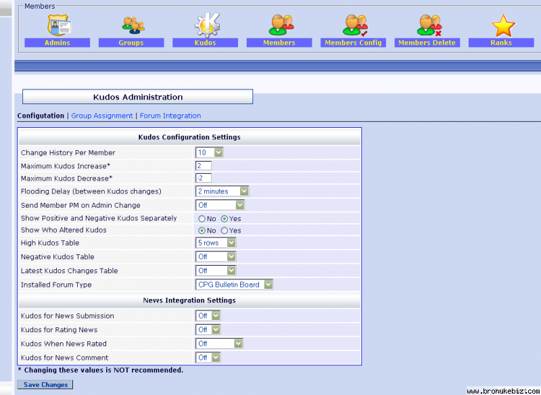541x395 pixels.
Task: Click the Ranks label button
Action: coord(501,43)
